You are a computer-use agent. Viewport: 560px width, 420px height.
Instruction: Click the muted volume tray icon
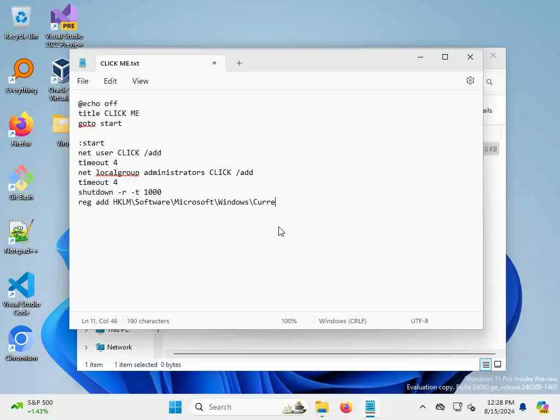coord(471,407)
